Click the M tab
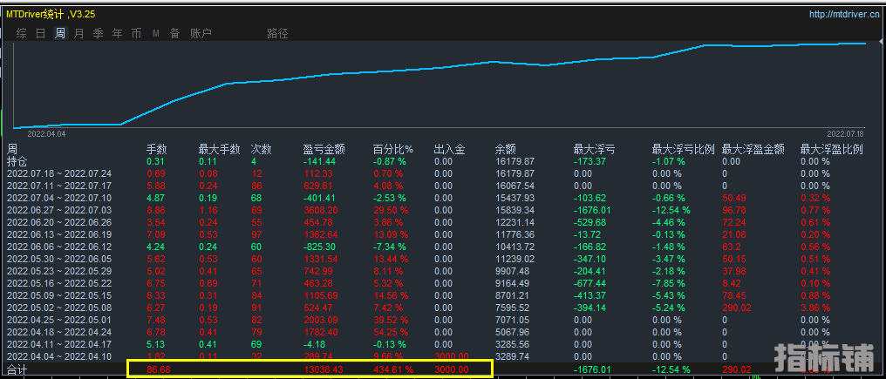 click(155, 33)
